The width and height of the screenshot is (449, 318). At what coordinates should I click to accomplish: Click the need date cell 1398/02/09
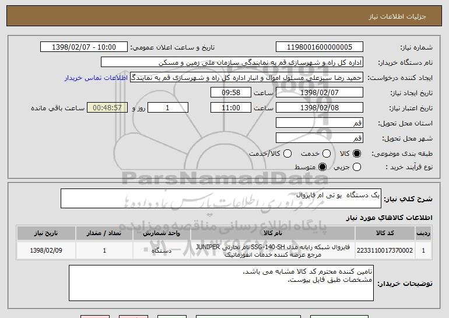[x=46, y=250]
